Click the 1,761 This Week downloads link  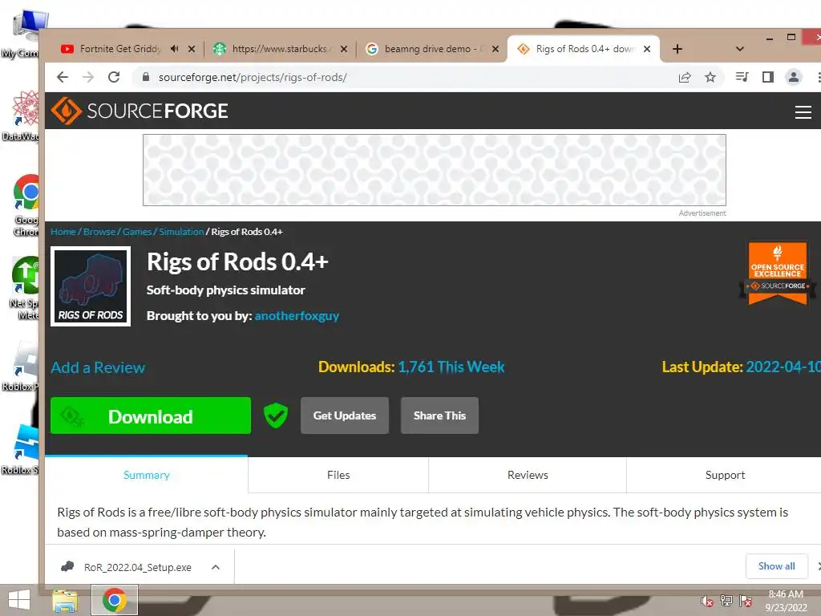pos(451,367)
